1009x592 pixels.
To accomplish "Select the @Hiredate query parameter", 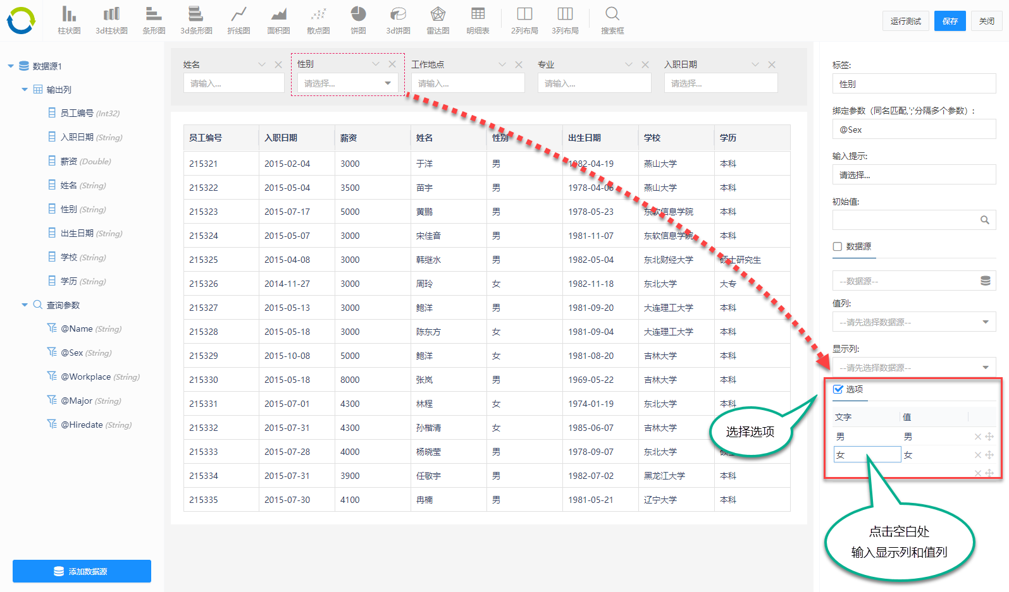I will click(x=90, y=425).
